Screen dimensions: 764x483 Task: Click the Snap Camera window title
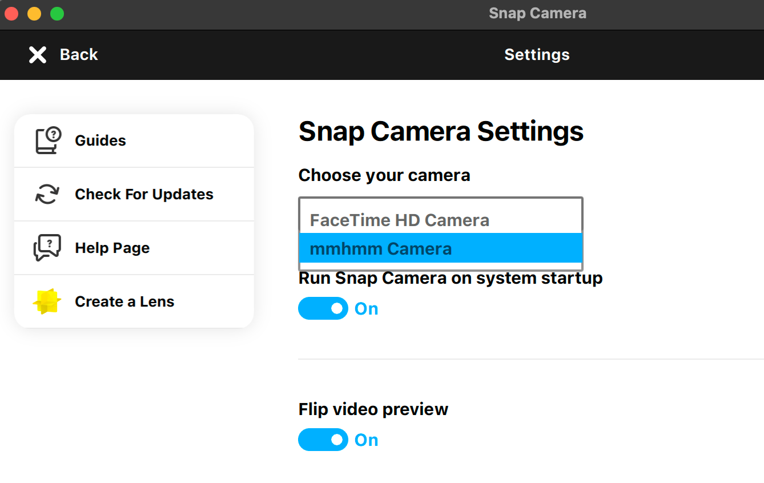pos(537,13)
